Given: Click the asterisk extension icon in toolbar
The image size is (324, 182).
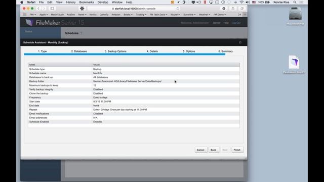Looking at the screenshot, I should click(x=82, y=9).
